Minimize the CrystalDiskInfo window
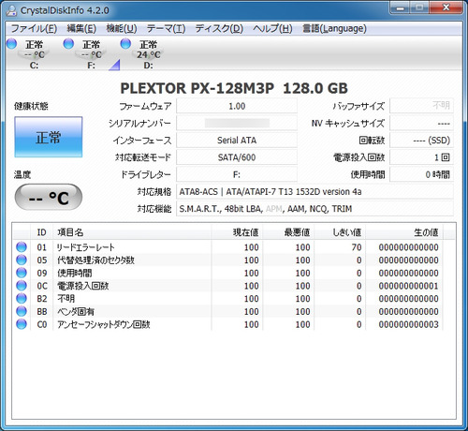 [x=400, y=7]
